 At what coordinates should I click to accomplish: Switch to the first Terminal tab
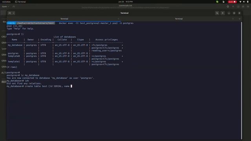pyautogui.click(x=64, y=19)
